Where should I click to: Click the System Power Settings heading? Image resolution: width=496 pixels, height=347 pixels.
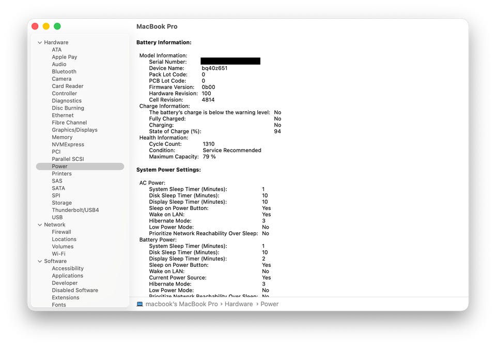coord(168,170)
